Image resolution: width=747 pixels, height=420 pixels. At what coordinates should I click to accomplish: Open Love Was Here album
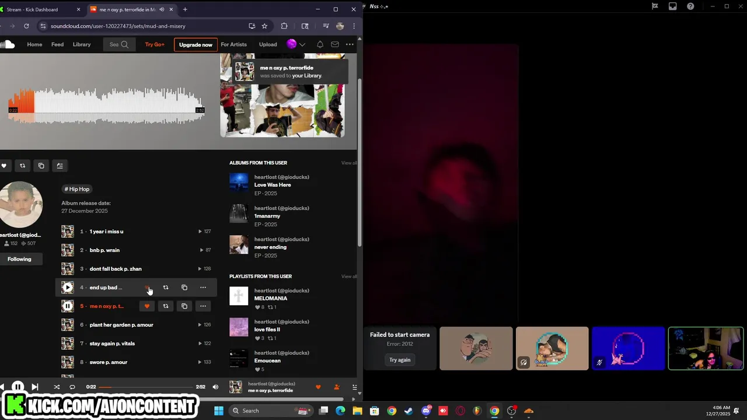273,185
